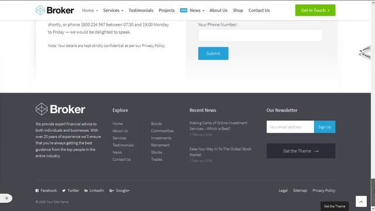Submit the contact form

(213, 53)
